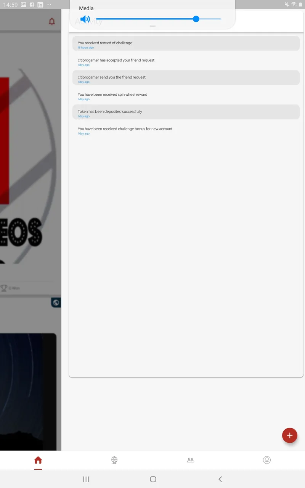Tap the muted sound status icon
Viewport: 305px width, 488px height.
pos(287,4)
